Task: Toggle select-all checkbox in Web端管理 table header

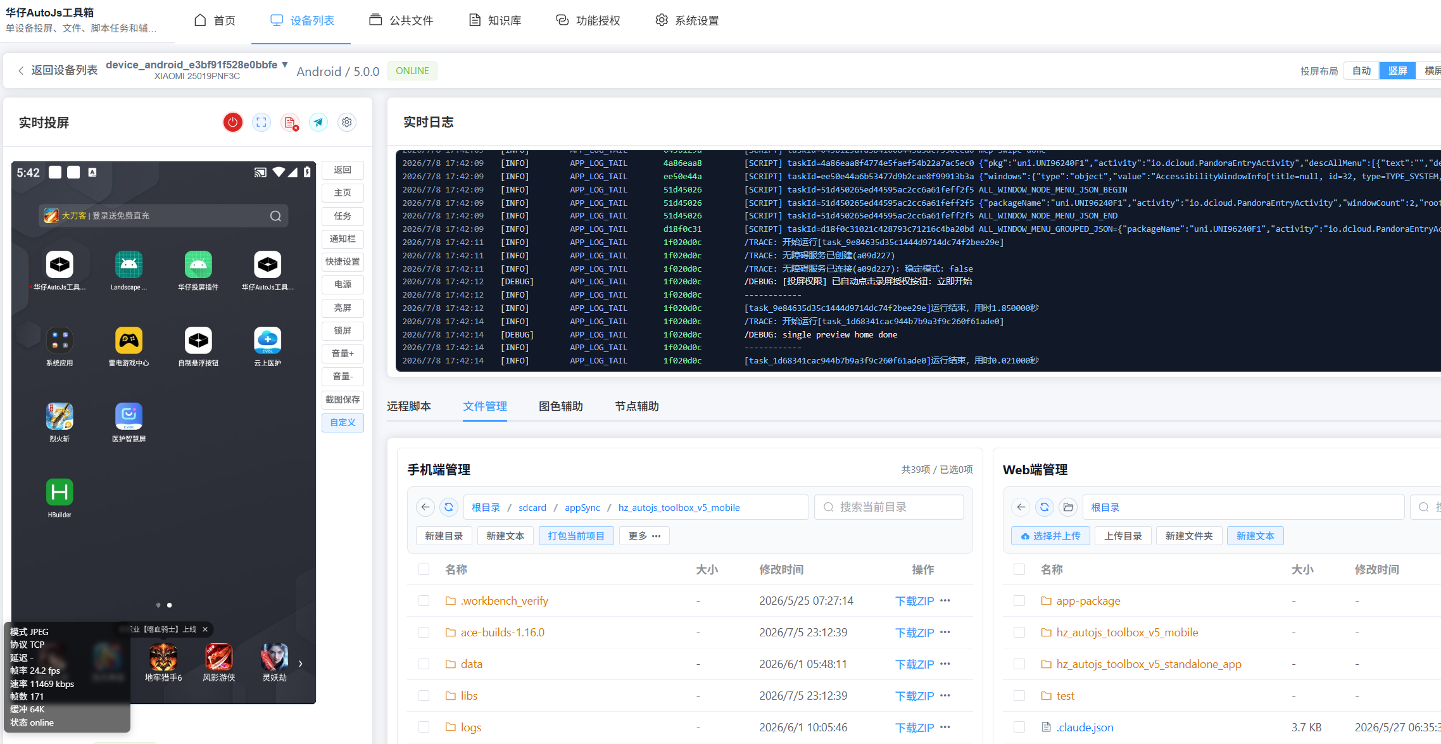Action: (1019, 569)
